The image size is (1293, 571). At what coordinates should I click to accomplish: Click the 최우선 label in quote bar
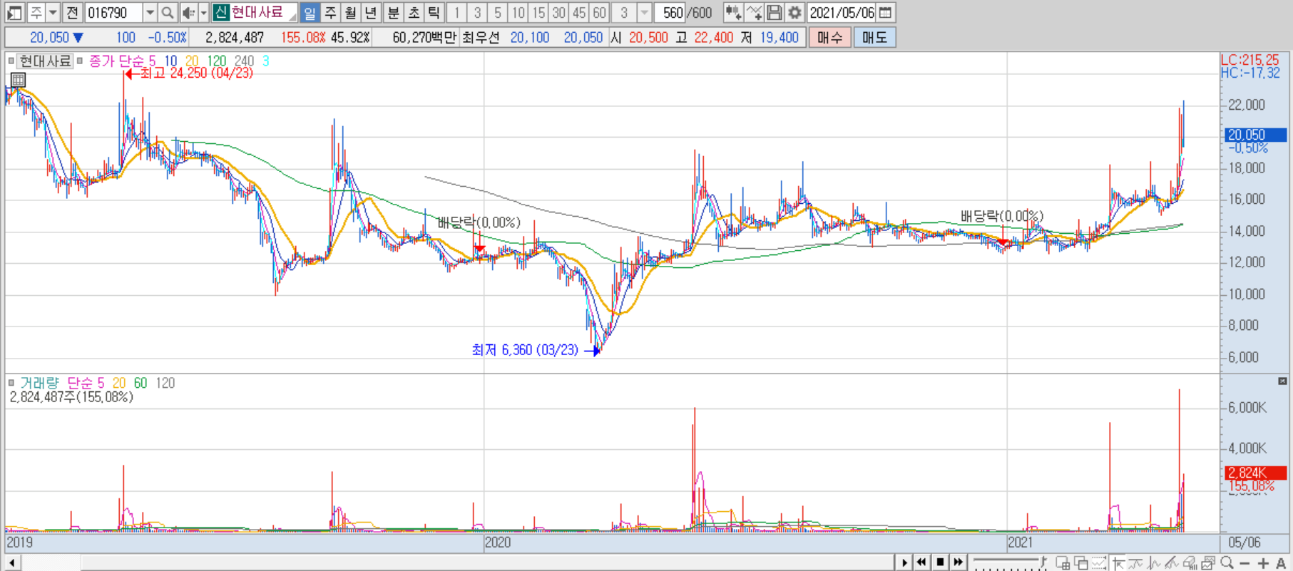480,37
